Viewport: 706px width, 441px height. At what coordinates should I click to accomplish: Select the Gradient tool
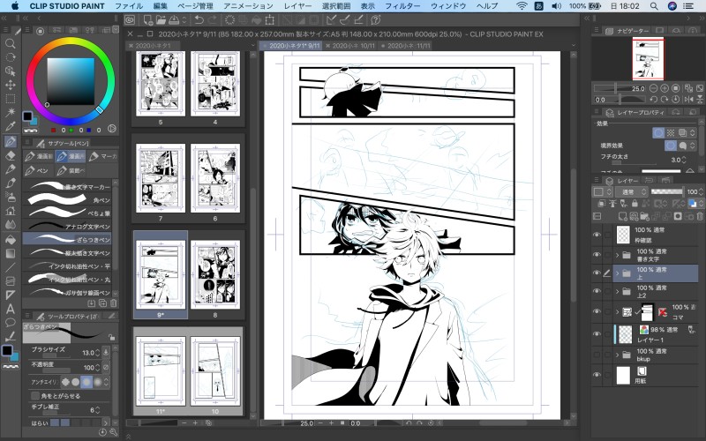tap(10, 253)
